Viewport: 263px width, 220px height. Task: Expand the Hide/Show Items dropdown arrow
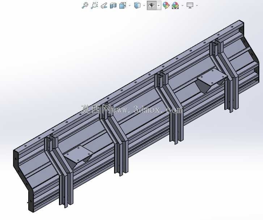tap(159, 5)
